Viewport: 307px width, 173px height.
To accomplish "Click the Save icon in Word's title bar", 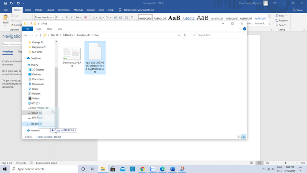I will (x=5, y=3).
